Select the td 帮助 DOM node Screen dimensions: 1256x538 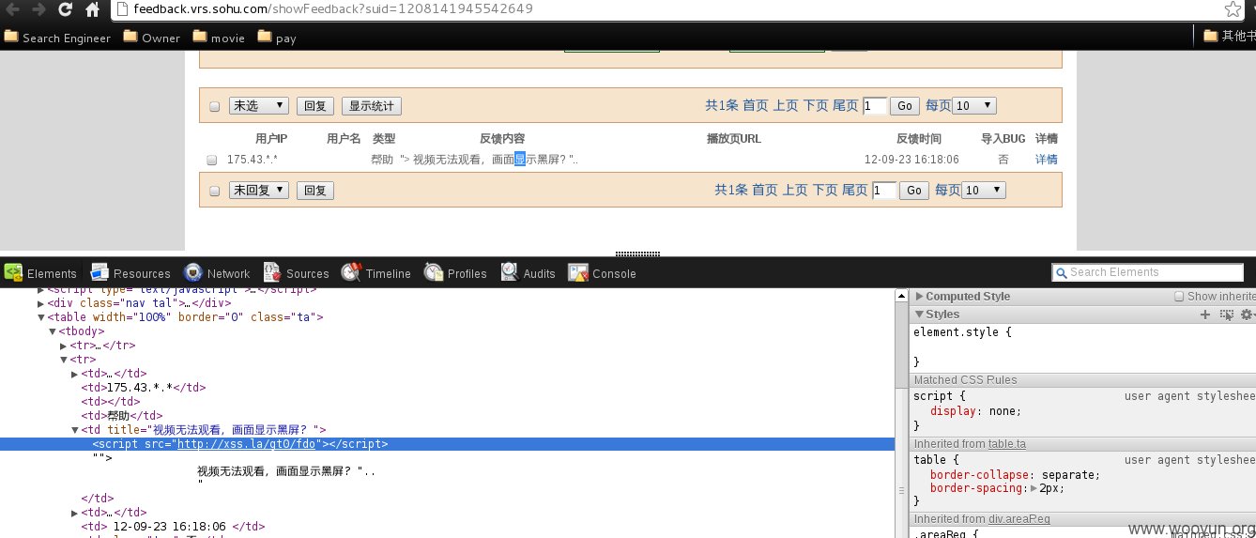[x=122, y=416]
